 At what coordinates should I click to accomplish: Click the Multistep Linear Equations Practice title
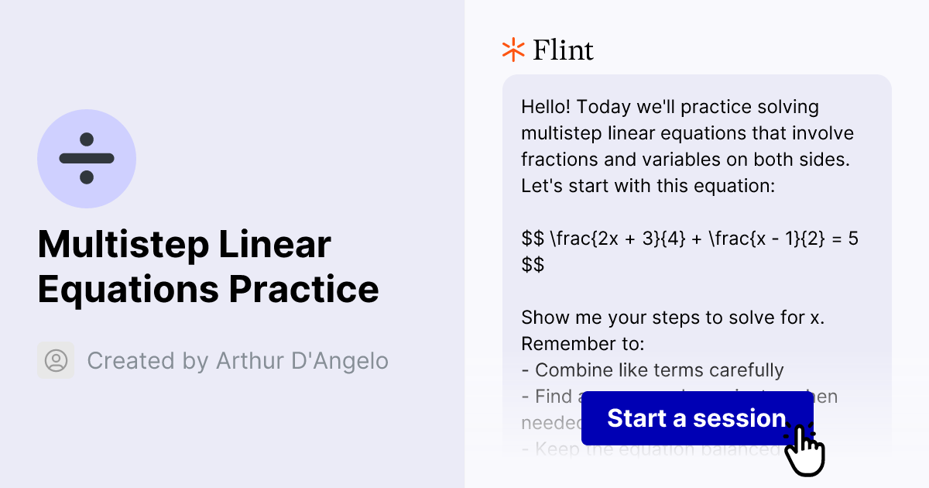(x=208, y=267)
